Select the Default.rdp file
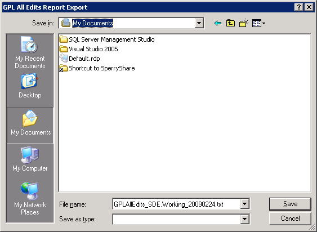 pyautogui.click(x=79, y=59)
